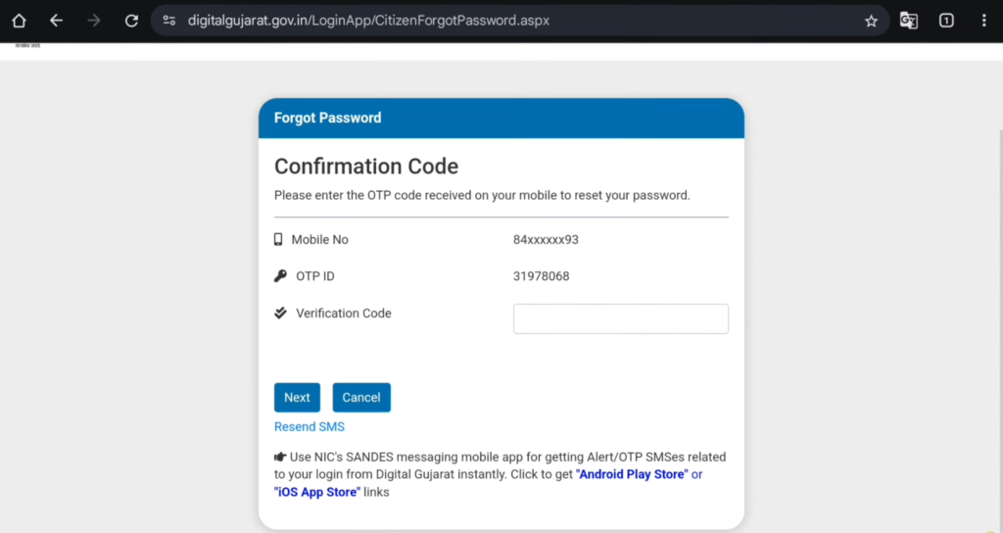The height and width of the screenshot is (533, 1003).
Task: Cancel the password reset
Action: tap(361, 397)
